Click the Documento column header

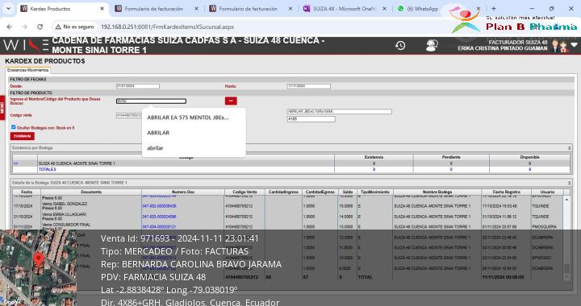click(91, 192)
